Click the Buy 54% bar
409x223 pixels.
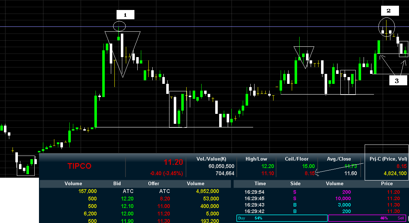click(282, 218)
